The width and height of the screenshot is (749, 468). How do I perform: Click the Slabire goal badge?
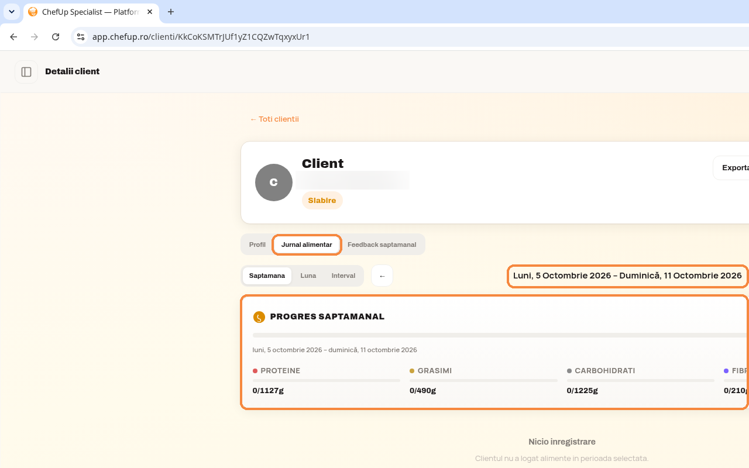click(x=322, y=201)
